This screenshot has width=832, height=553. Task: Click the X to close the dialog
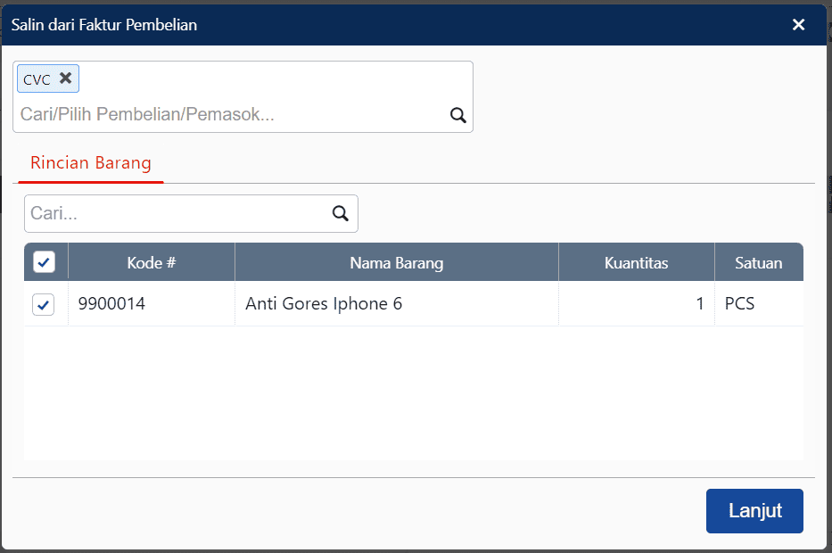[x=799, y=24]
